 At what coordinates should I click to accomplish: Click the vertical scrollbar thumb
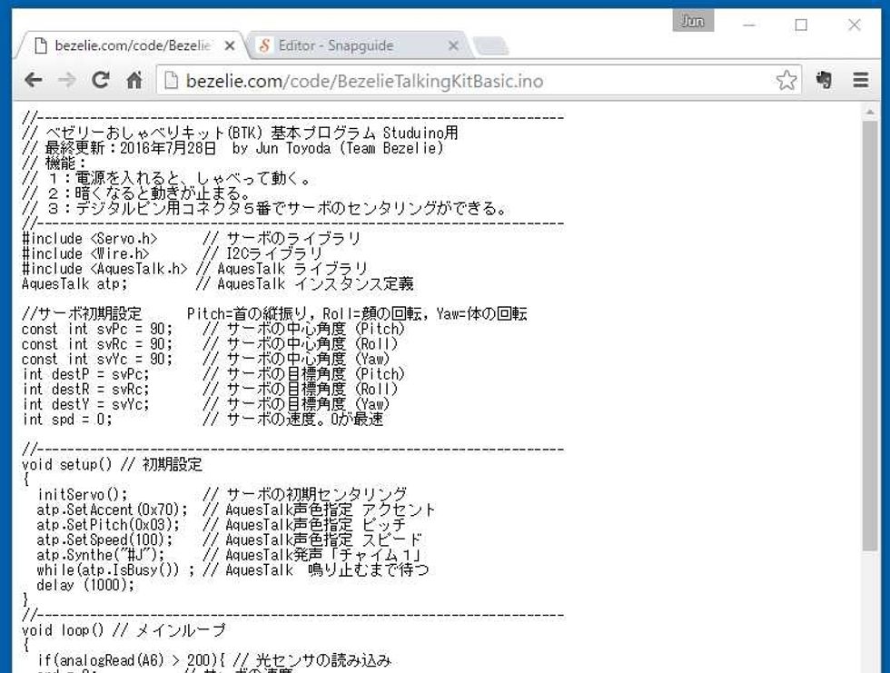(870, 336)
